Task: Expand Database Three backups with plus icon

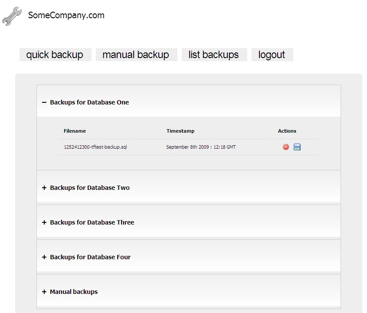Action: 44,222
